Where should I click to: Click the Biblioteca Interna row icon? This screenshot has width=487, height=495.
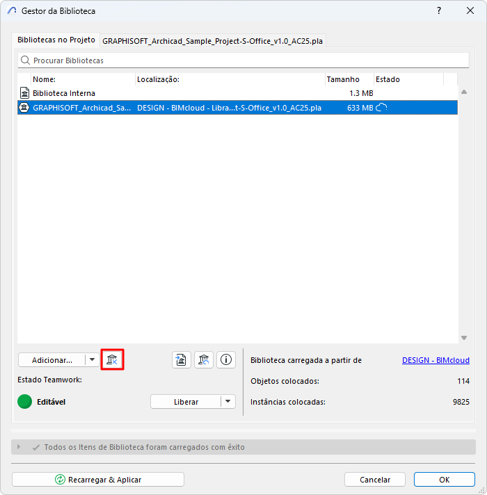click(24, 93)
